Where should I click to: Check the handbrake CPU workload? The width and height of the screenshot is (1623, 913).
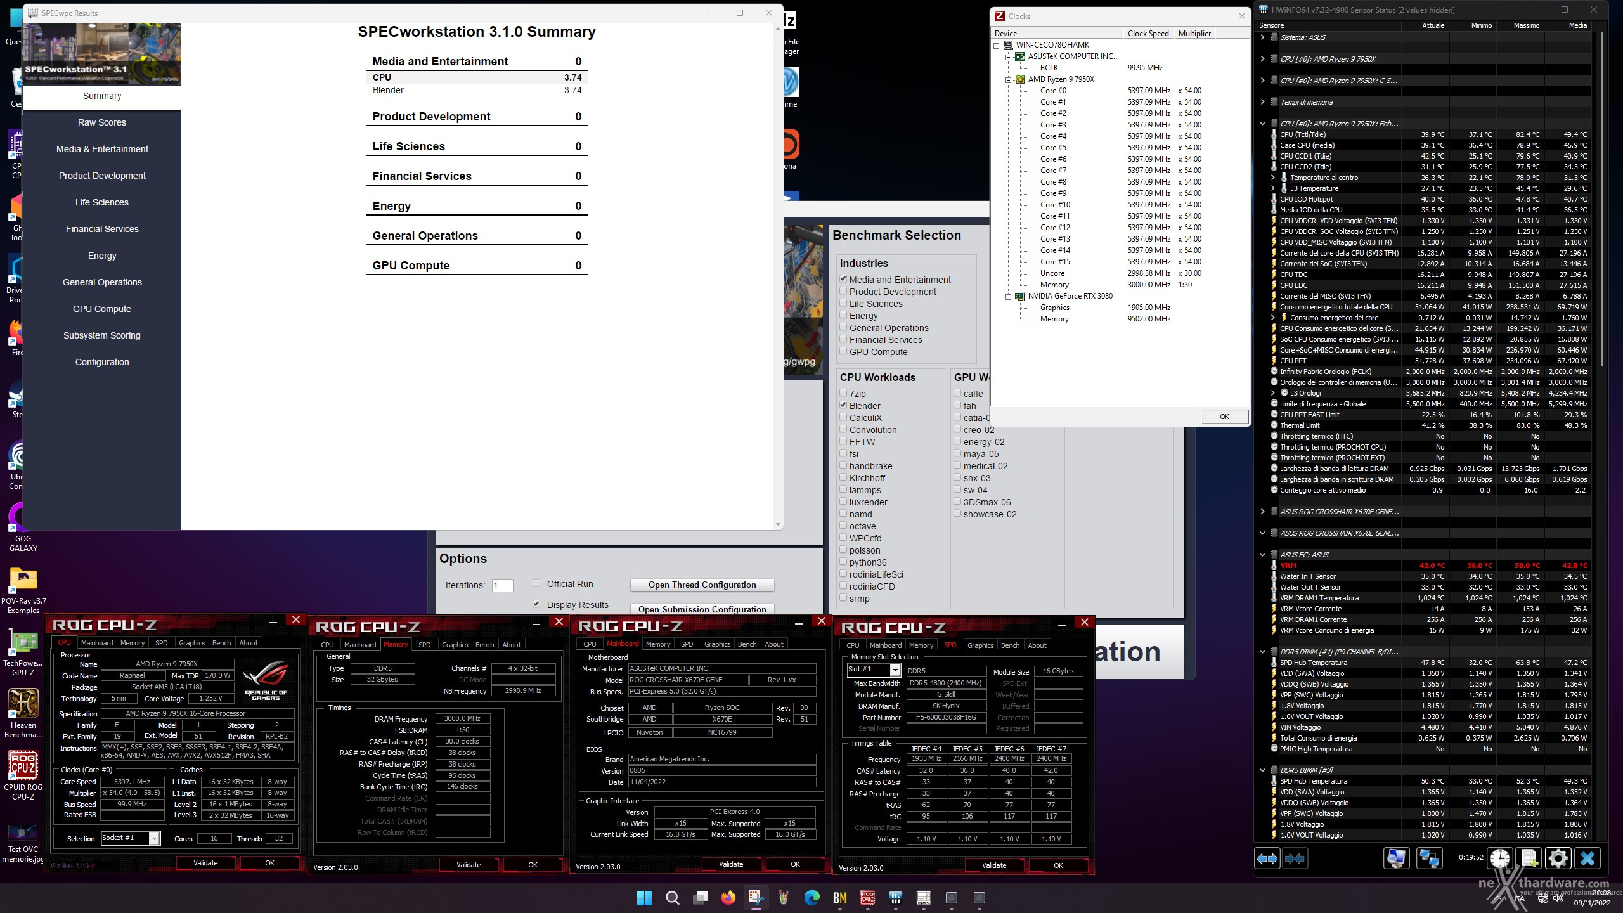pos(843,465)
